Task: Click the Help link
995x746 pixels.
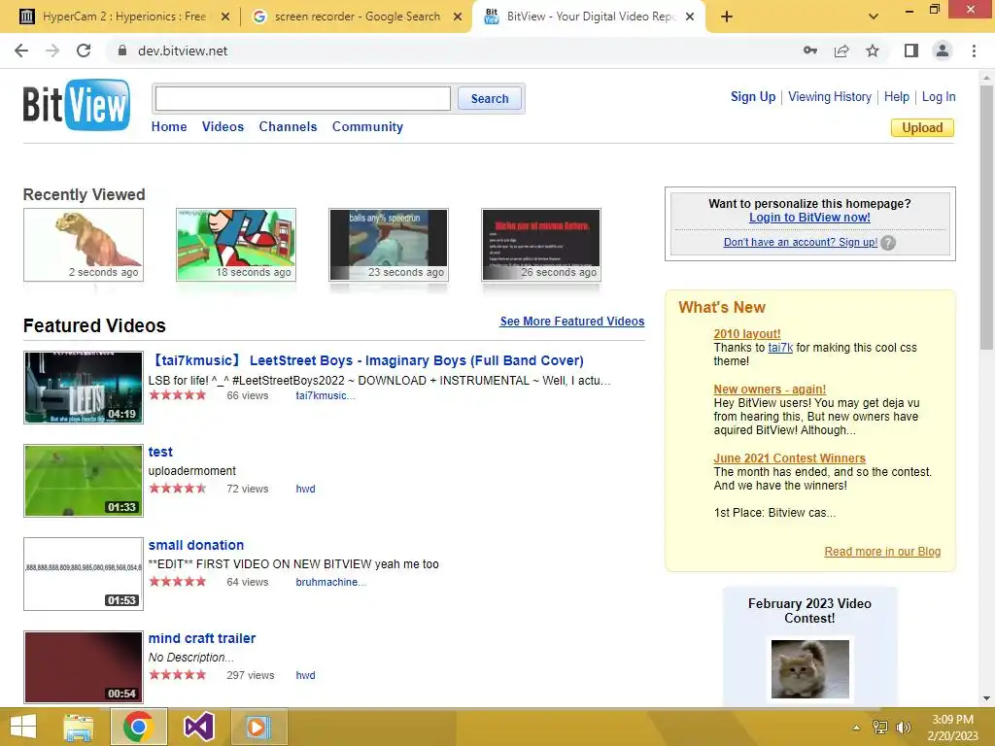Action: [897, 96]
